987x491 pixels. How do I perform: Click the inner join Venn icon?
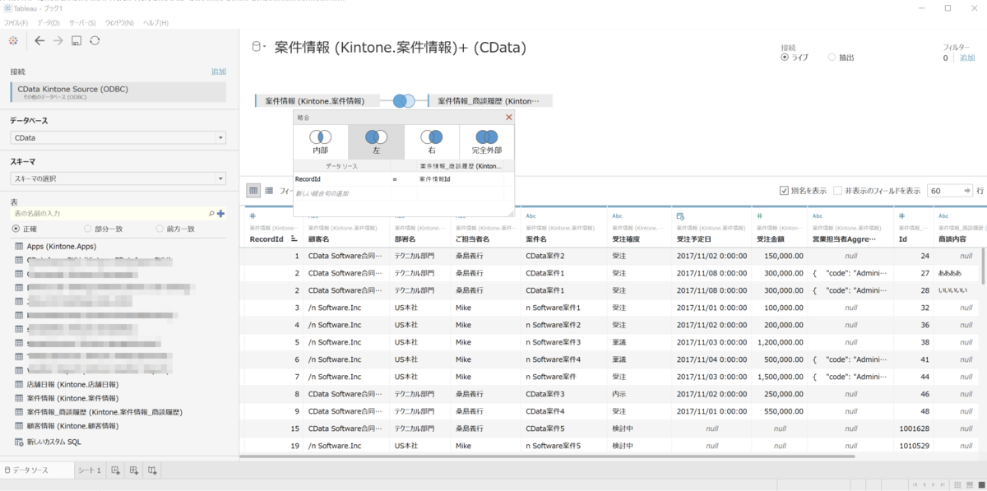(x=321, y=136)
